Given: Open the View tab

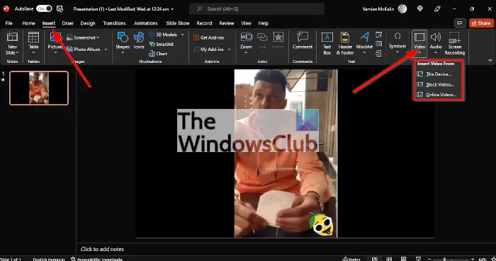Looking at the screenshot, I should pyautogui.click(x=246, y=23).
